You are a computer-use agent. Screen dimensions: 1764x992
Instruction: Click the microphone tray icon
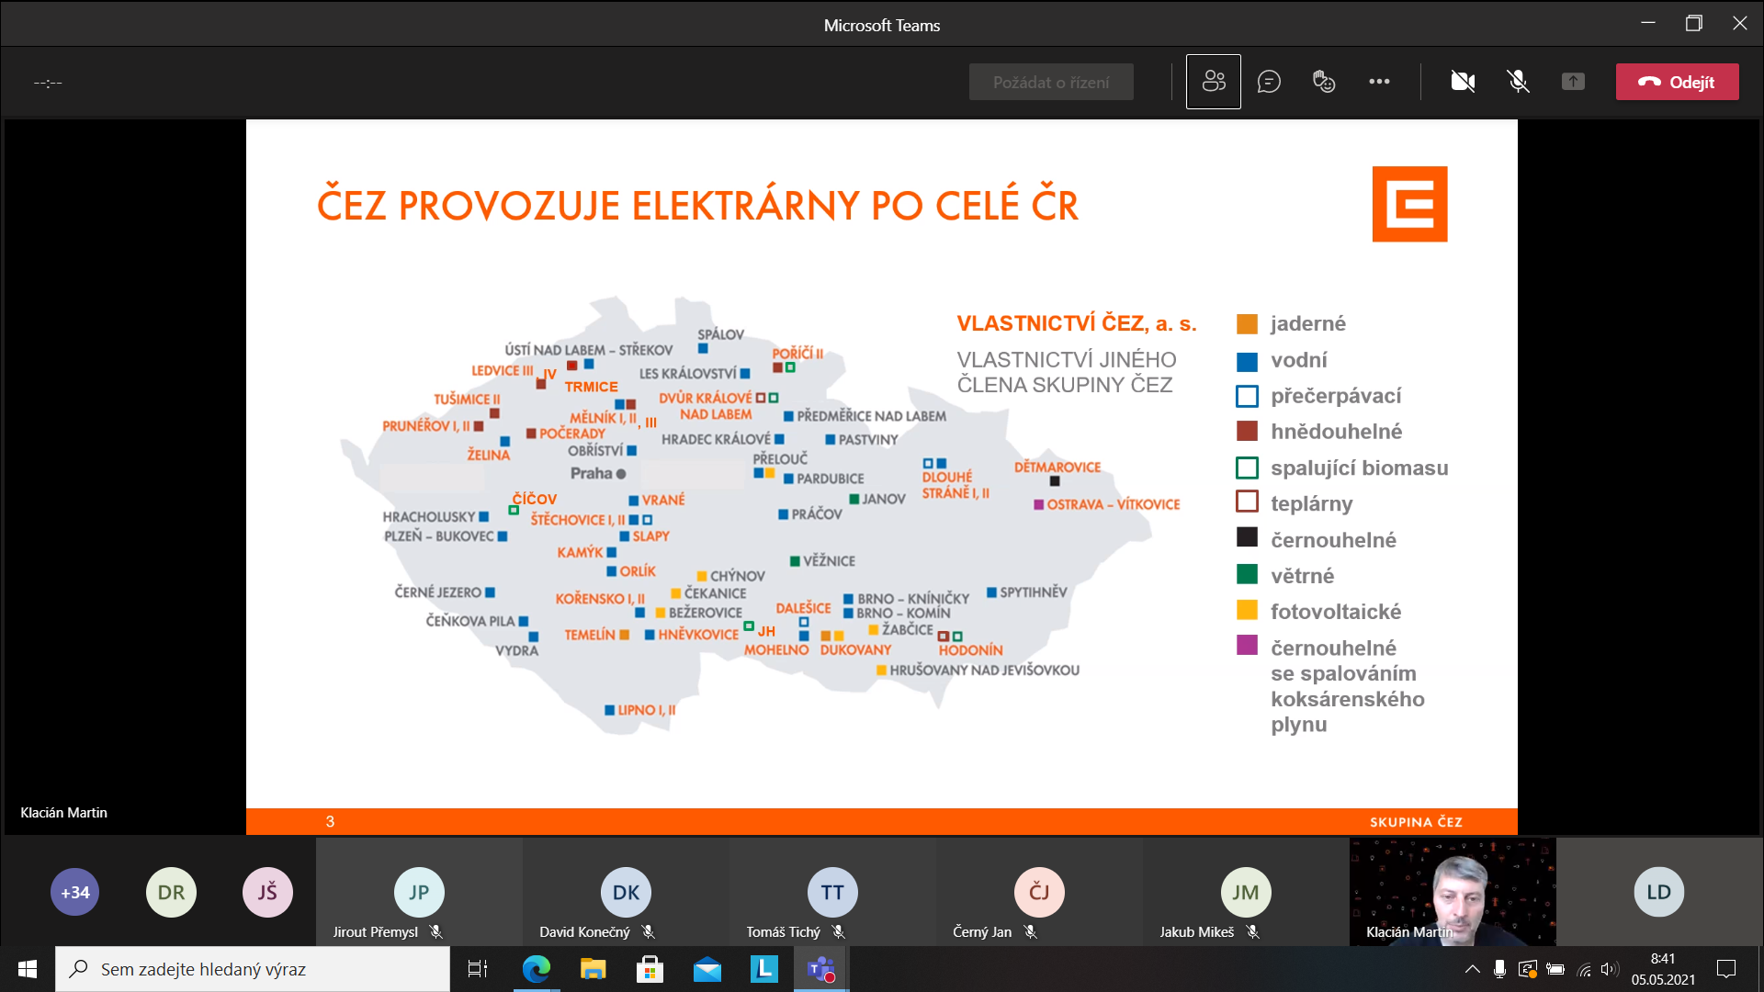(x=1499, y=969)
